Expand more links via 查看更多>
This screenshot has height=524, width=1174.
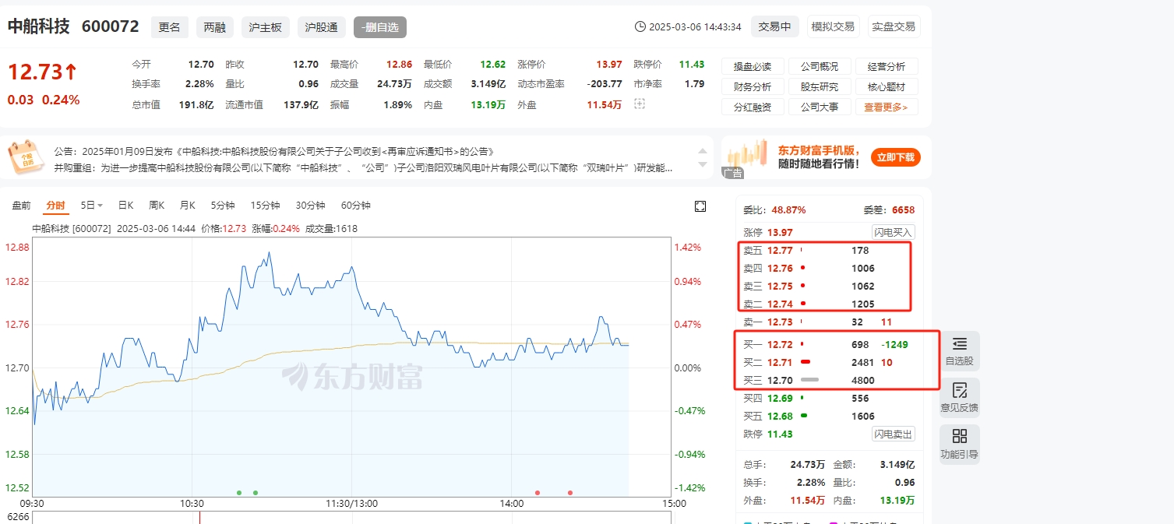(x=886, y=107)
